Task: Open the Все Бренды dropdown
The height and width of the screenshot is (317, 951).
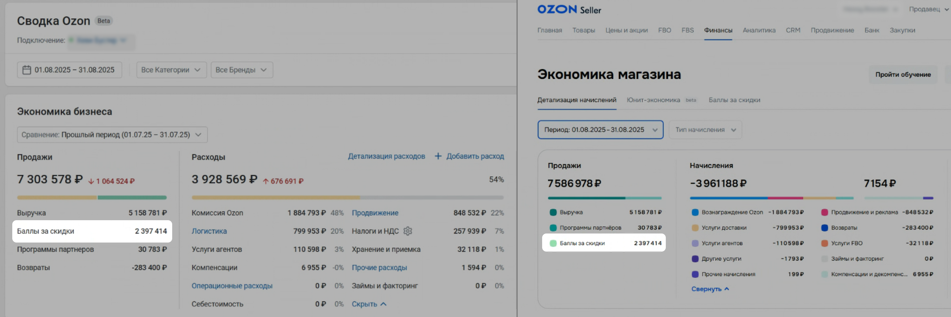Action: [241, 70]
